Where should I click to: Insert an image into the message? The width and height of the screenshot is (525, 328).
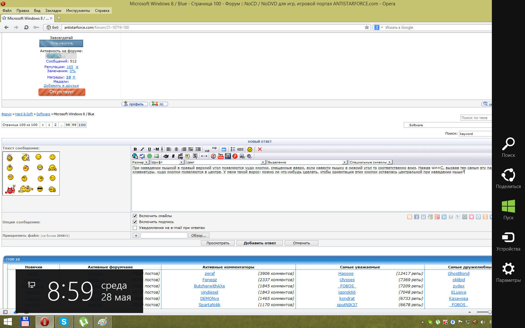tap(157, 156)
